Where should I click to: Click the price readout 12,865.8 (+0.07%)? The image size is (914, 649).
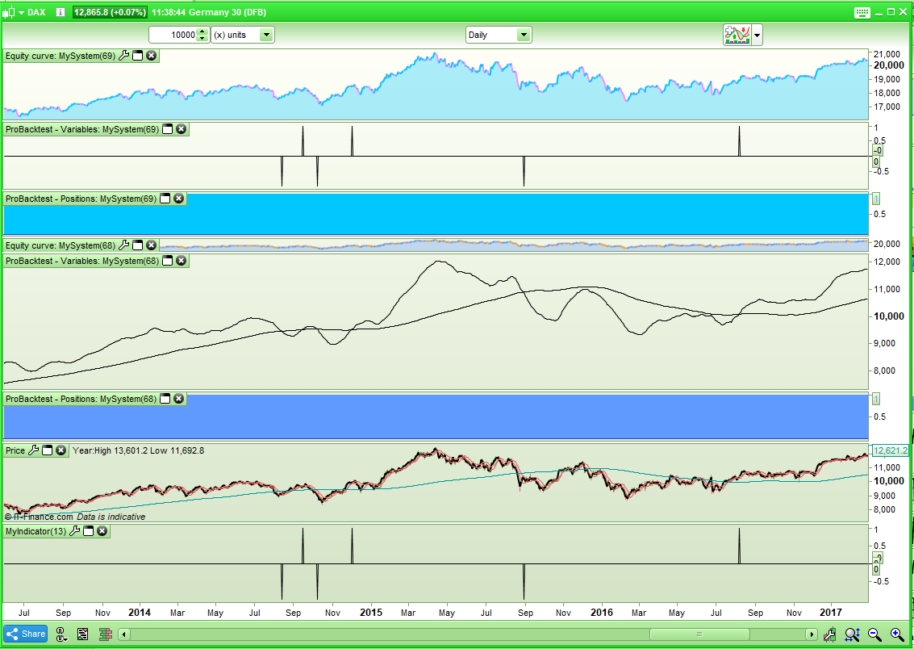click(110, 12)
